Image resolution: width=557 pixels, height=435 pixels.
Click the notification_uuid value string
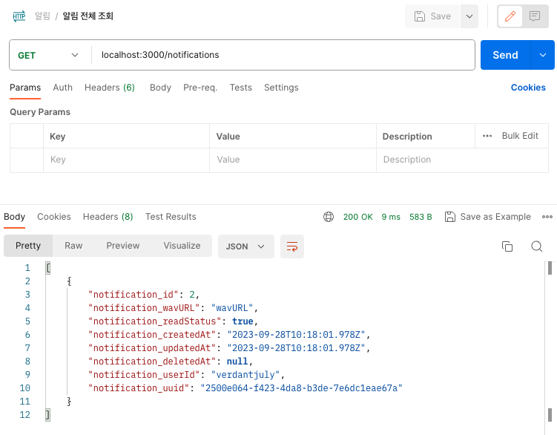301,388
